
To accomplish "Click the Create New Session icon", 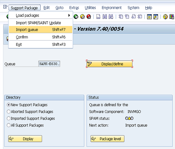I will click(149, 17).
